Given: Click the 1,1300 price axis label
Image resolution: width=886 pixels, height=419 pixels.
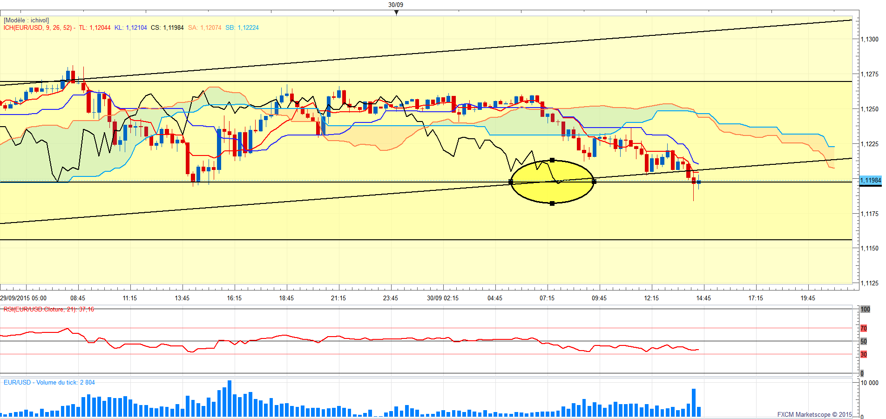Looking at the screenshot, I should coord(870,40).
